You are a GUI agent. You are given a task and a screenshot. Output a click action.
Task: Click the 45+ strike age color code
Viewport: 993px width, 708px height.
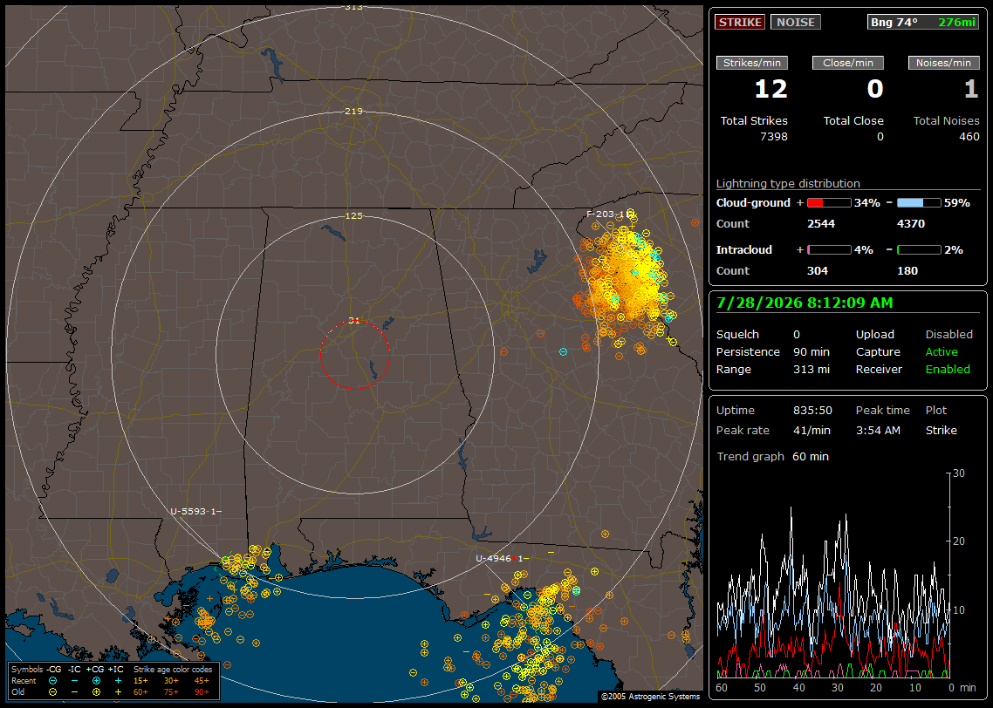202,681
